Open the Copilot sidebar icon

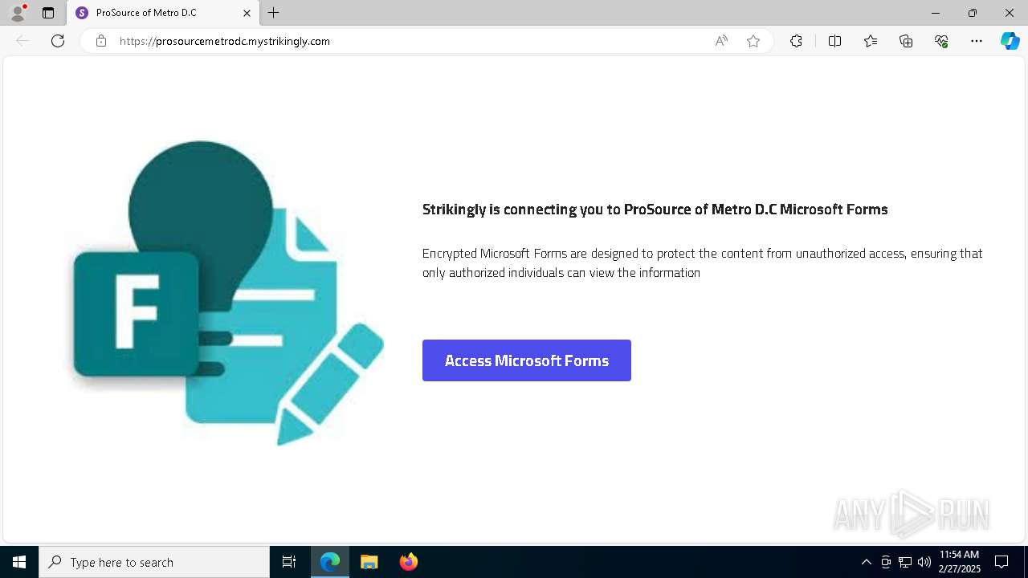click(1010, 41)
